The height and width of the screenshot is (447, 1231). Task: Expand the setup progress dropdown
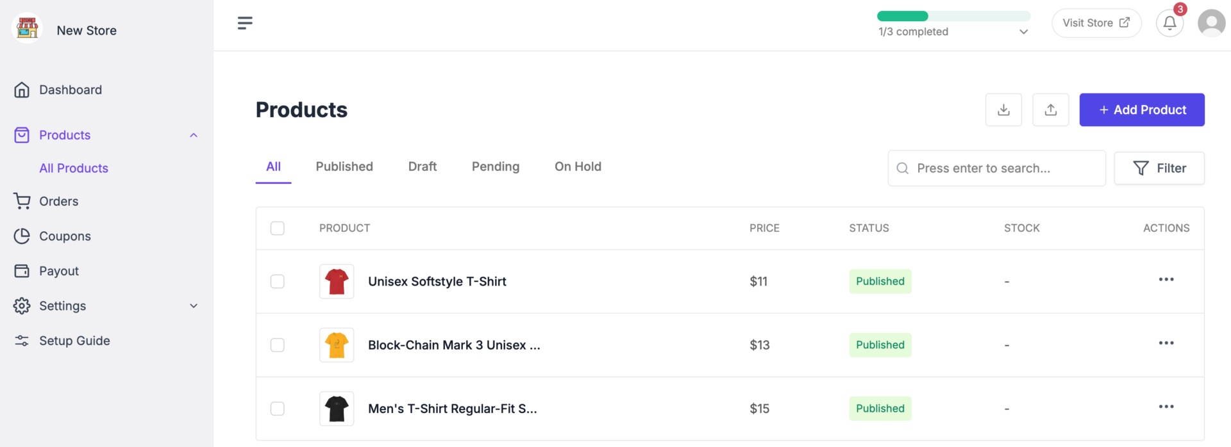pyautogui.click(x=1024, y=31)
